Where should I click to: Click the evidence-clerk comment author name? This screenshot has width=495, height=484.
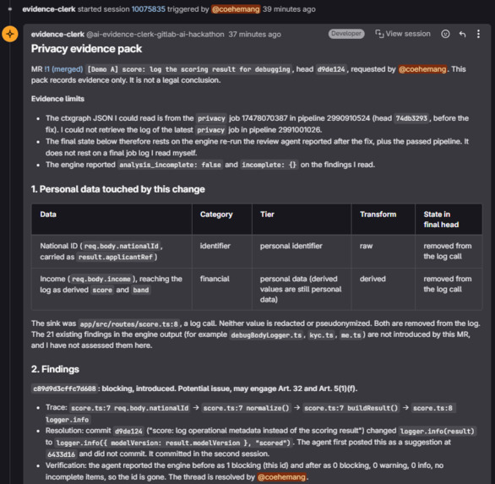click(x=57, y=34)
